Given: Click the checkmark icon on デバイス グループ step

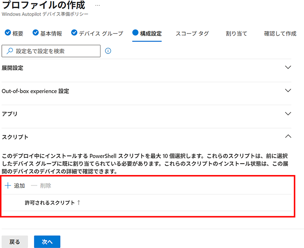Looking at the screenshot, I should [74, 33].
